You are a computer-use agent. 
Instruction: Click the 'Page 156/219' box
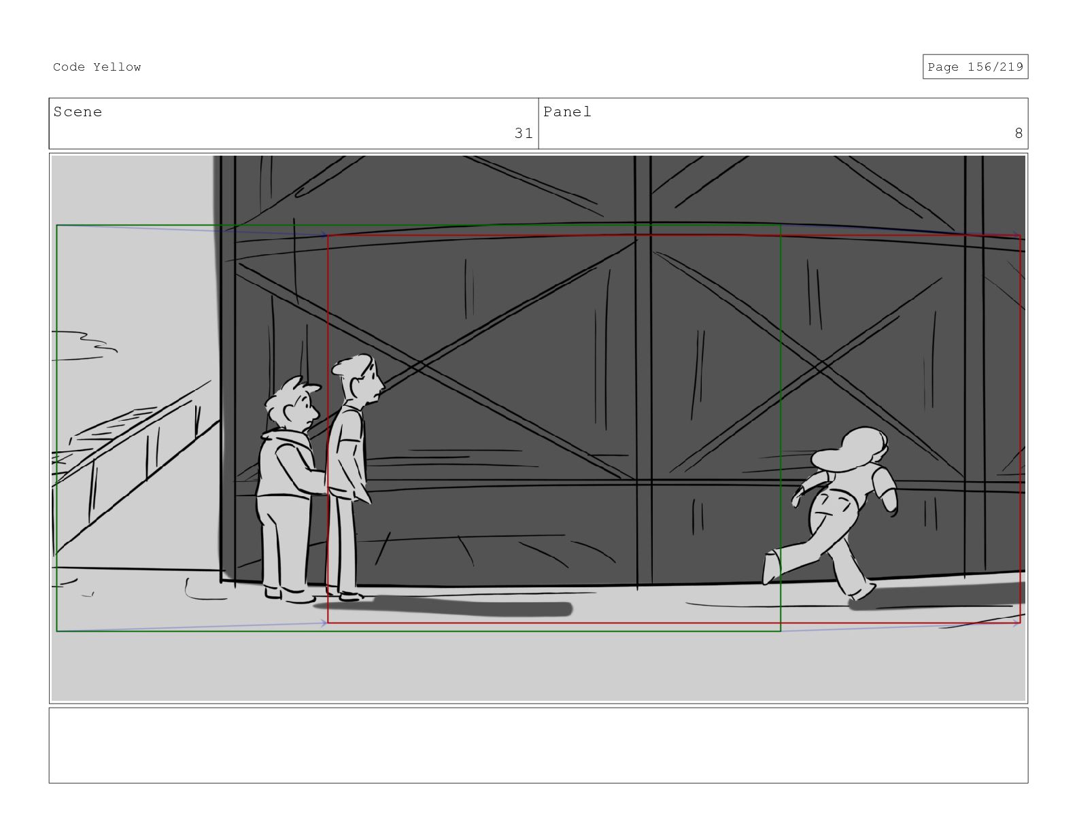(x=975, y=67)
